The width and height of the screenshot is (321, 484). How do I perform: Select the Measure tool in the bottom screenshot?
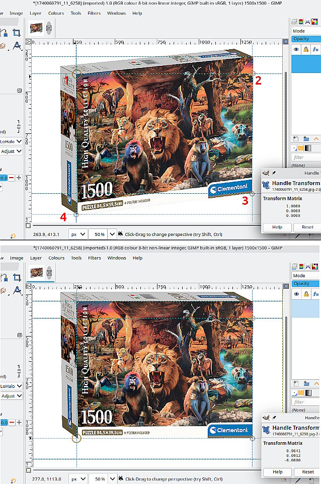point(17,290)
